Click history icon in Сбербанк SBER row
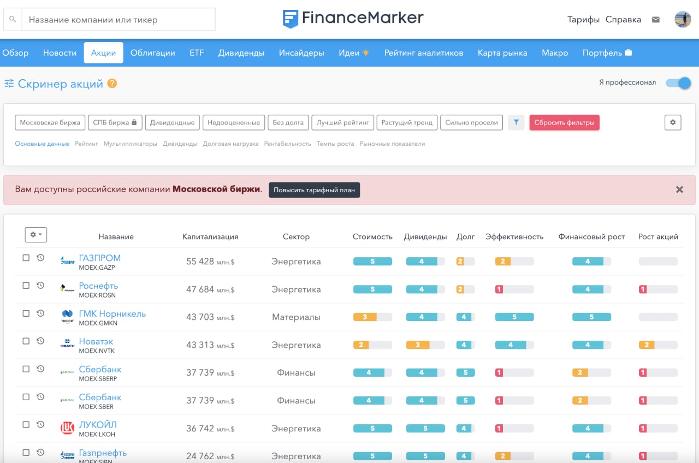Viewport: 699px width, 463px height. 40,397
